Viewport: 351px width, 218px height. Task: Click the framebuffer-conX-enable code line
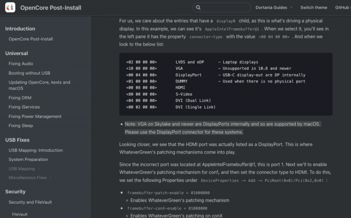click(167, 208)
